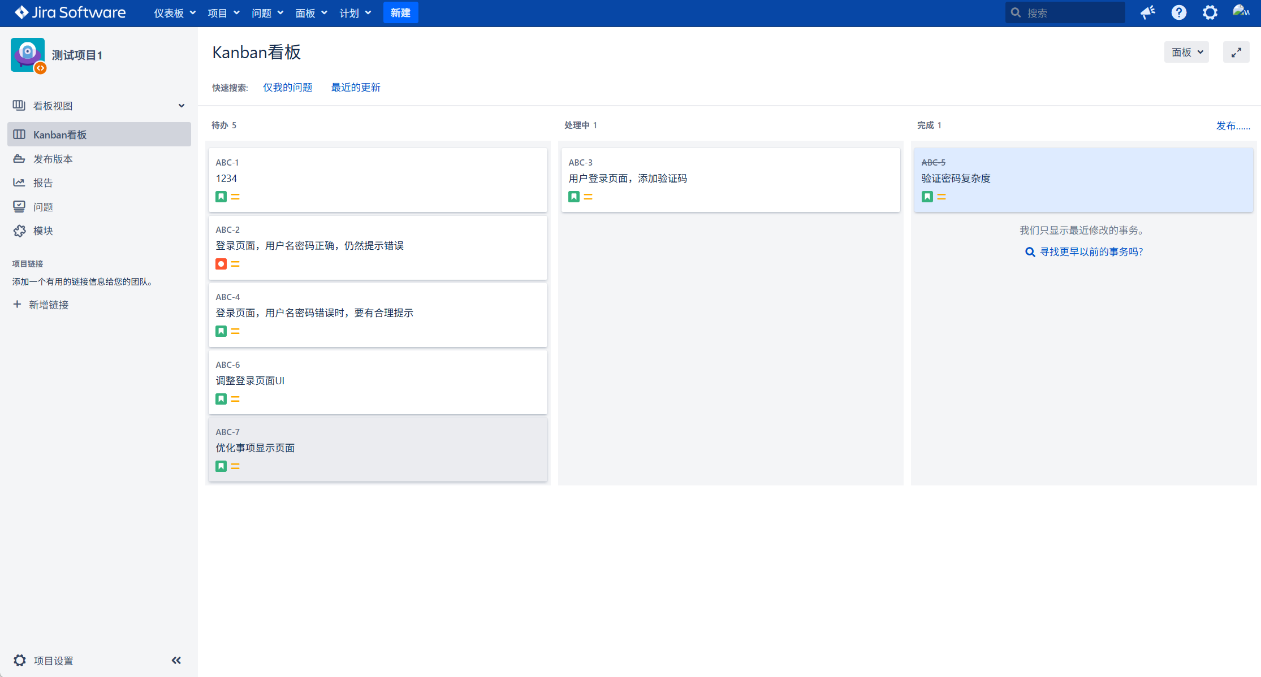Open the settings gear in top bar

[1210, 12]
